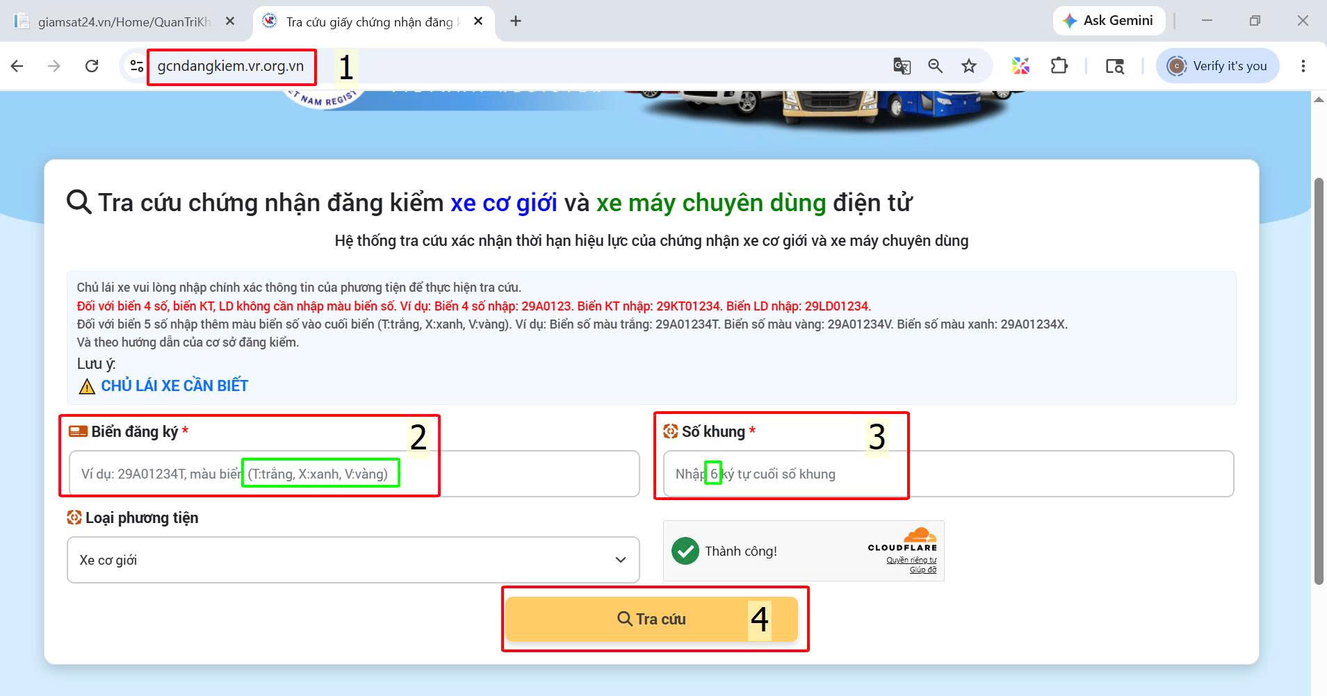Click the page vertical scrollbar

pyautogui.click(x=1319, y=382)
